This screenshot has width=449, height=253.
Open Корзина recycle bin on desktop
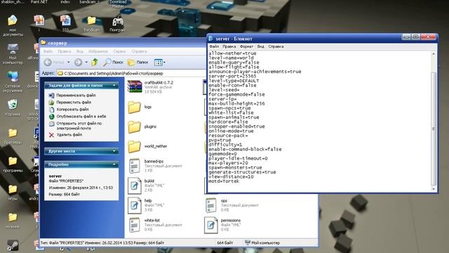(x=13, y=108)
